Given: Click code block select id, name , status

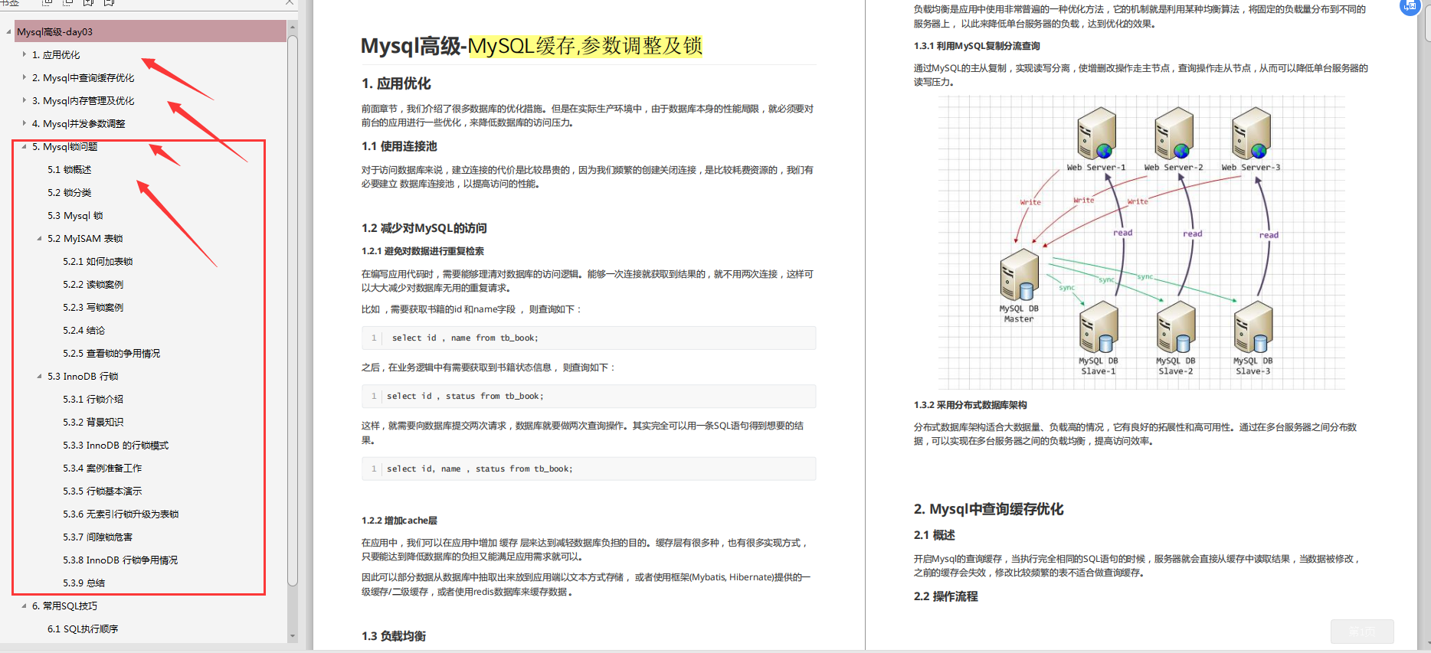Looking at the screenshot, I should [x=588, y=469].
